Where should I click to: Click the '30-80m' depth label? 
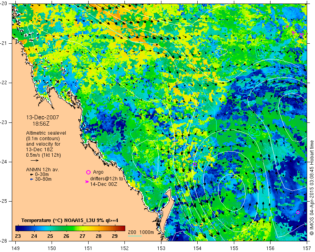43,179
